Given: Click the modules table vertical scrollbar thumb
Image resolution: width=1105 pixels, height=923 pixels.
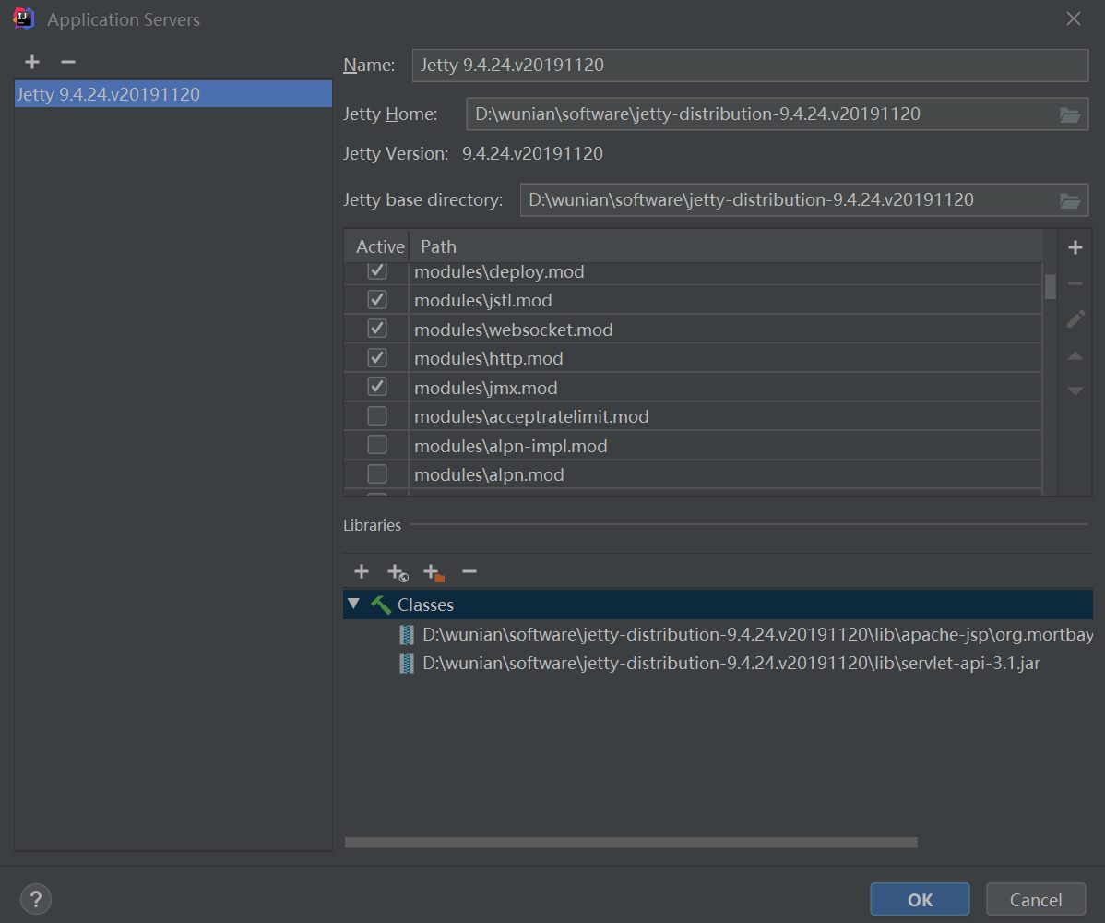Looking at the screenshot, I should [x=1050, y=286].
